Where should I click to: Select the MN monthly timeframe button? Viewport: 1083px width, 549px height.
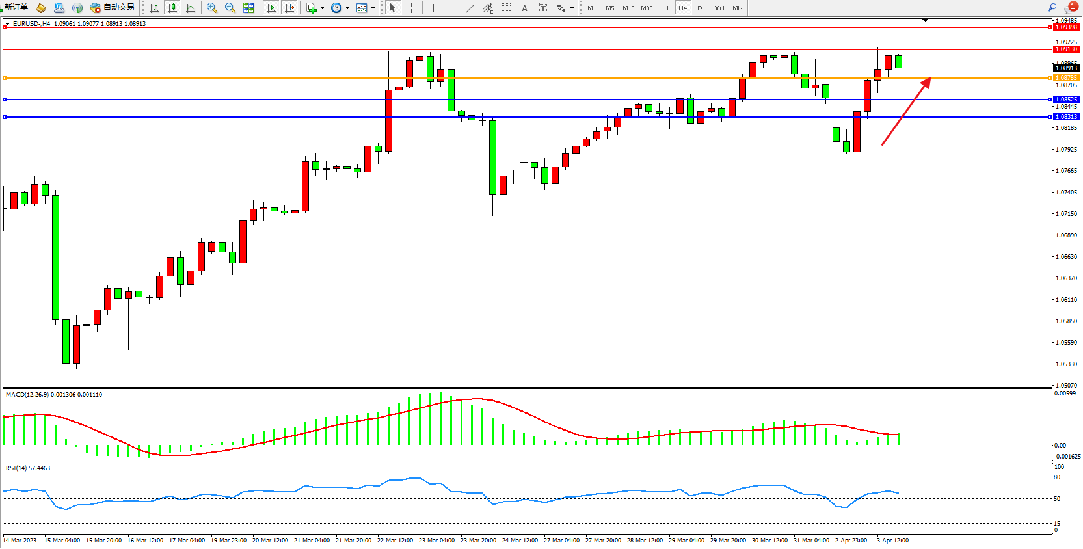click(x=737, y=8)
